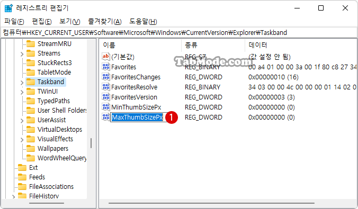The width and height of the screenshot is (358, 209).
Task: Expand the Streams key
Action: 22,54
